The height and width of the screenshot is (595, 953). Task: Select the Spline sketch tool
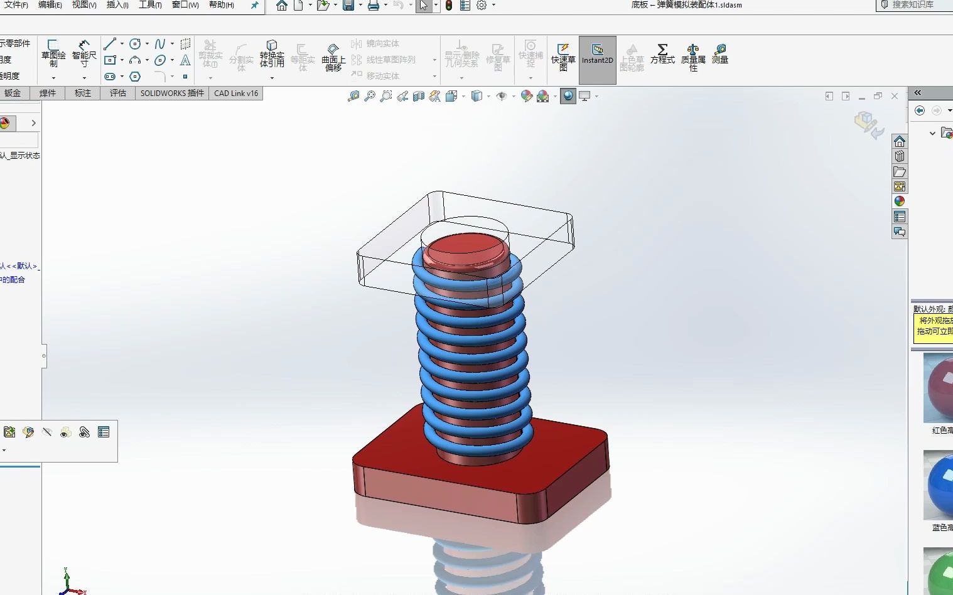[x=160, y=44]
